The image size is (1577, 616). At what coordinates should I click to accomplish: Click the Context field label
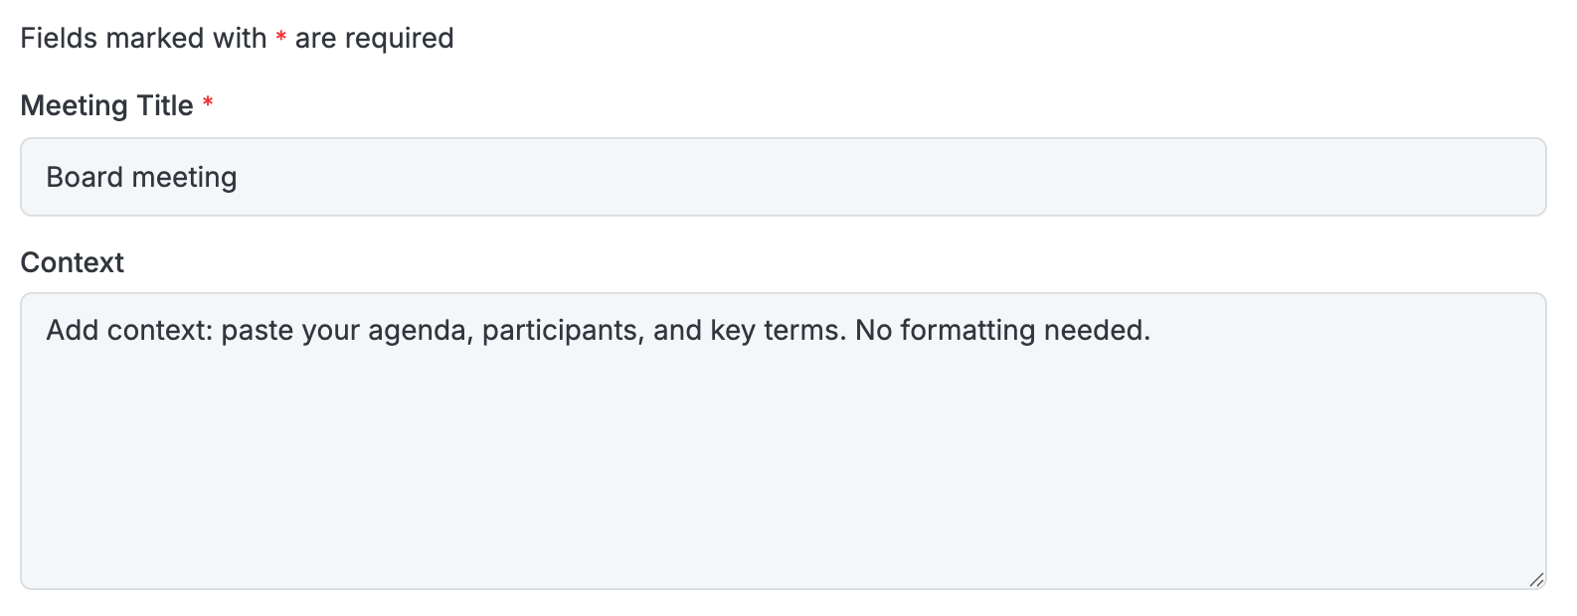(72, 262)
